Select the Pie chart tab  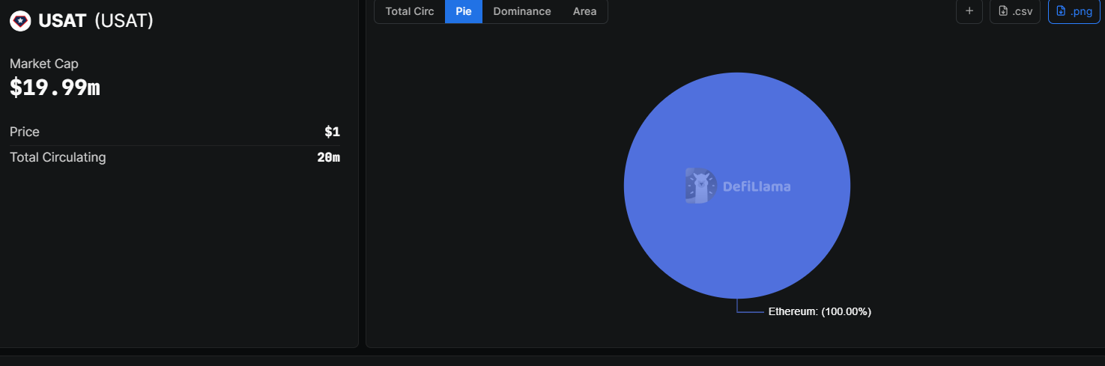pyautogui.click(x=464, y=11)
